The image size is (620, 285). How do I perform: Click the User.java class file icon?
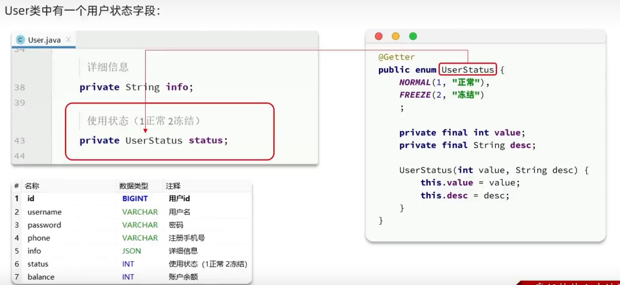coord(21,40)
